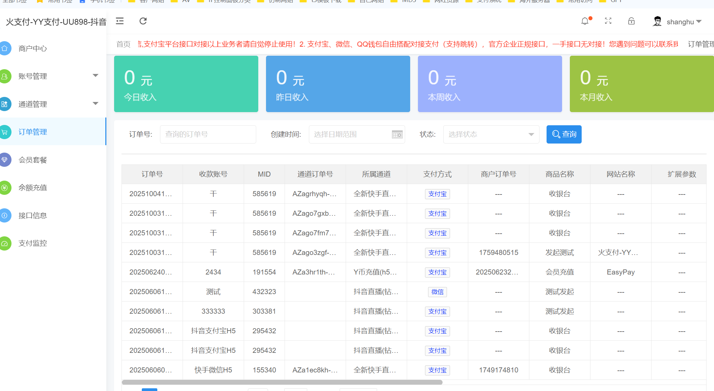Click the 余额充值 yen icon

click(5, 187)
